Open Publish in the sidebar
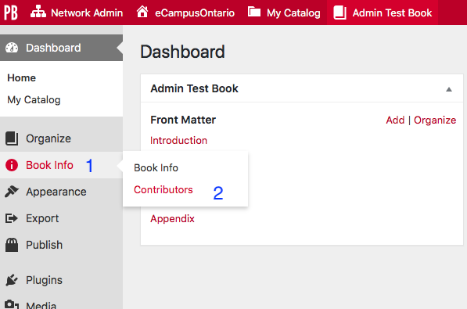 61,245
